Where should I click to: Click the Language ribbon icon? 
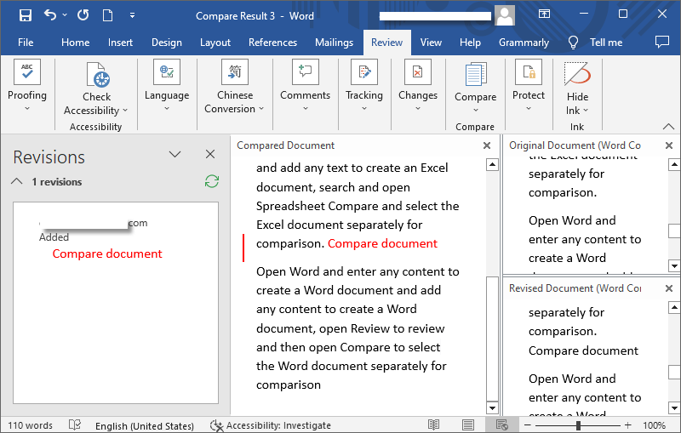[x=167, y=71]
